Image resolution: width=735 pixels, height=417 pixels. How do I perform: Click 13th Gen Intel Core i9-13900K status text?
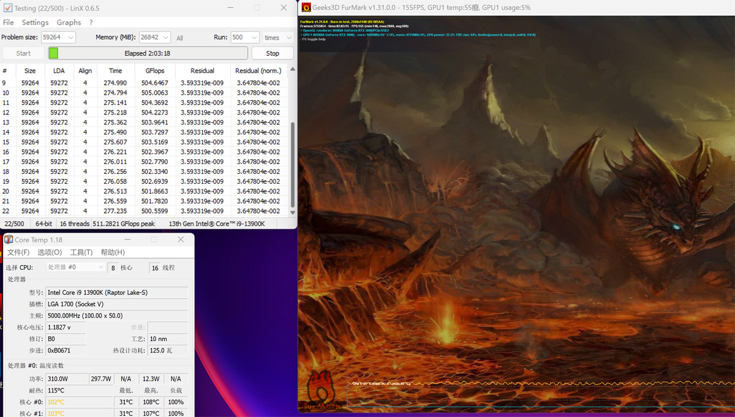(217, 224)
